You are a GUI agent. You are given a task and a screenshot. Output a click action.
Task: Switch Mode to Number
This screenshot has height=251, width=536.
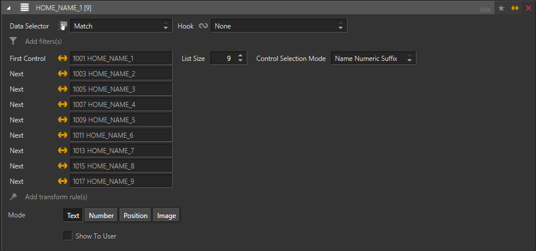(101, 216)
